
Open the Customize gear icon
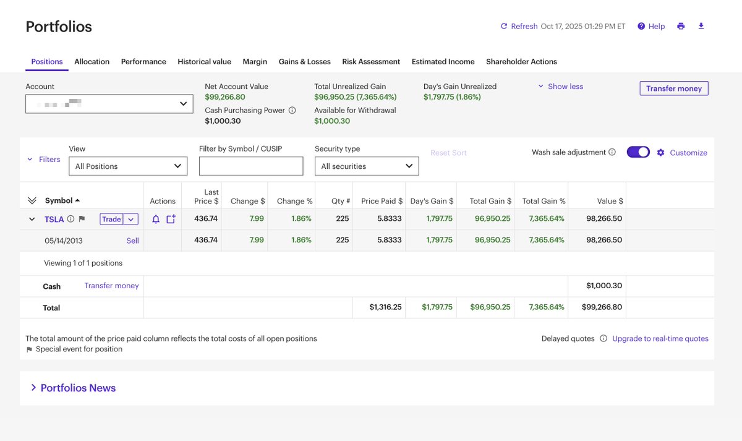(x=659, y=152)
